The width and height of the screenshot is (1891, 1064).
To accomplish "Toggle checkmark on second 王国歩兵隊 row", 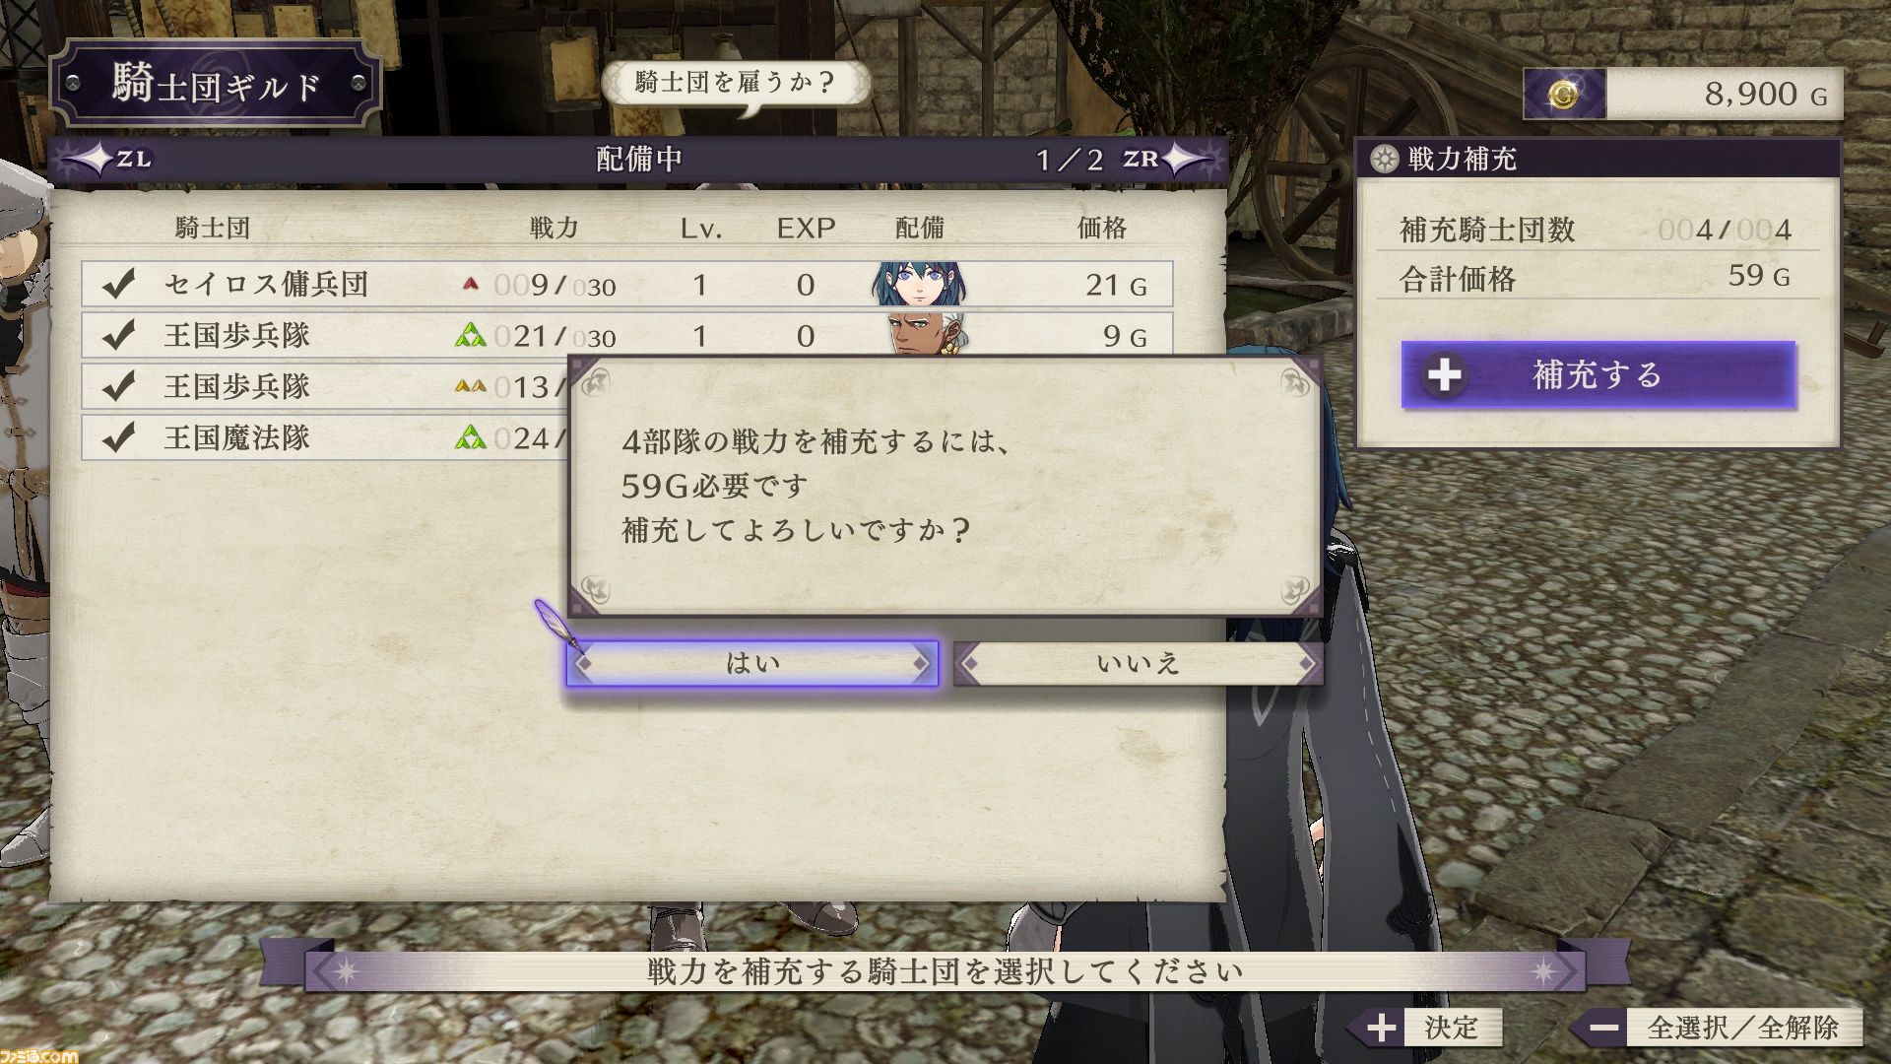I will tap(118, 386).
